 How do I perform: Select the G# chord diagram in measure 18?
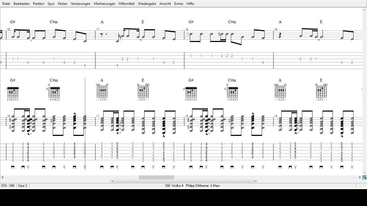(x=191, y=92)
